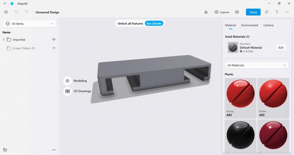
Task: Expand the Imported folder
Action: [x=4, y=40]
